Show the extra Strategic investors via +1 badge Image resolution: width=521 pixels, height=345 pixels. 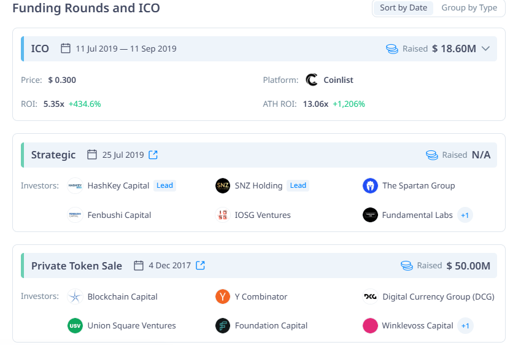click(465, 215)
